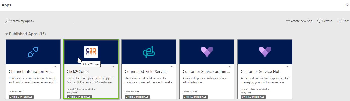The height and width of the screenshot is (101, 350).
Task: Click the popout icon at top right
Action: click(x=347, y=5)
